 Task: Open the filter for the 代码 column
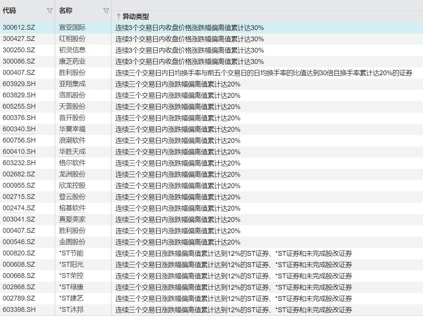point(50,11)
